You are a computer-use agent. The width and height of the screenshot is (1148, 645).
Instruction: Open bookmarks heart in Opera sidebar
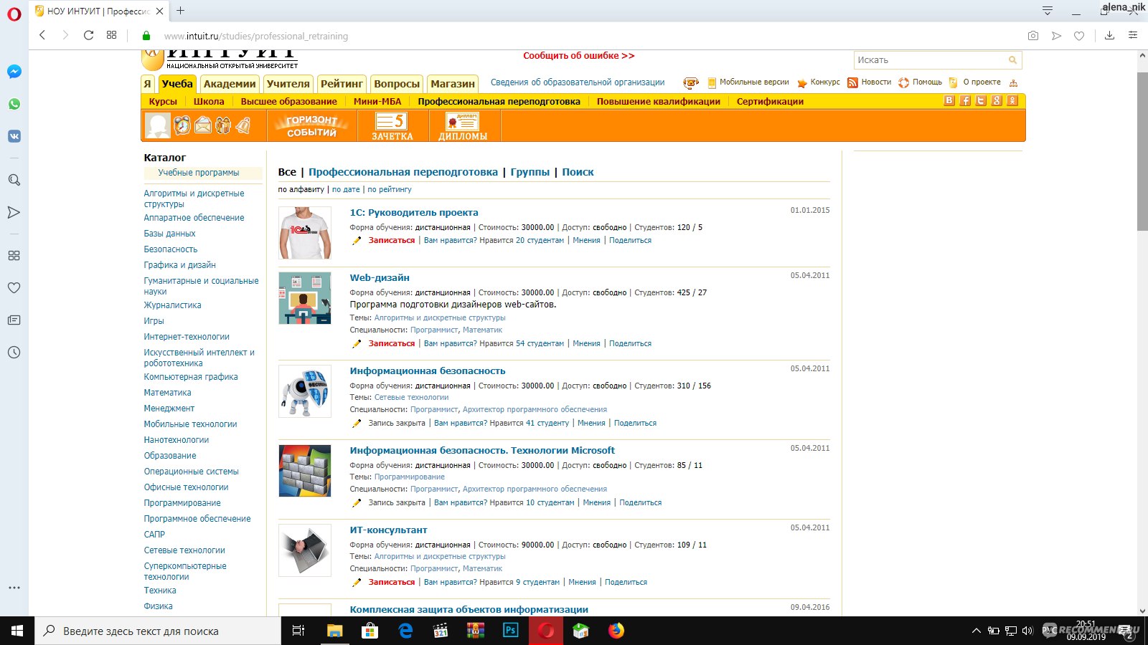click(14, 287)
